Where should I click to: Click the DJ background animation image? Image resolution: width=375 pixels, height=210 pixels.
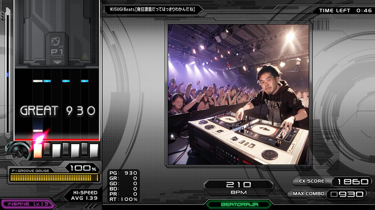(x=238, y=94)
